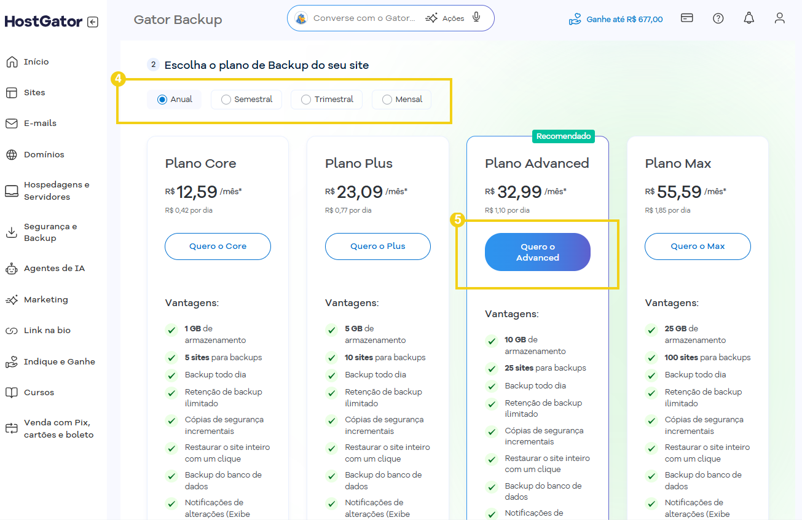Image resolution: width=802 pixels, height=520 pixels.
Task: Click the 100 sites para backups feature
Action: [x=707, y=357]
